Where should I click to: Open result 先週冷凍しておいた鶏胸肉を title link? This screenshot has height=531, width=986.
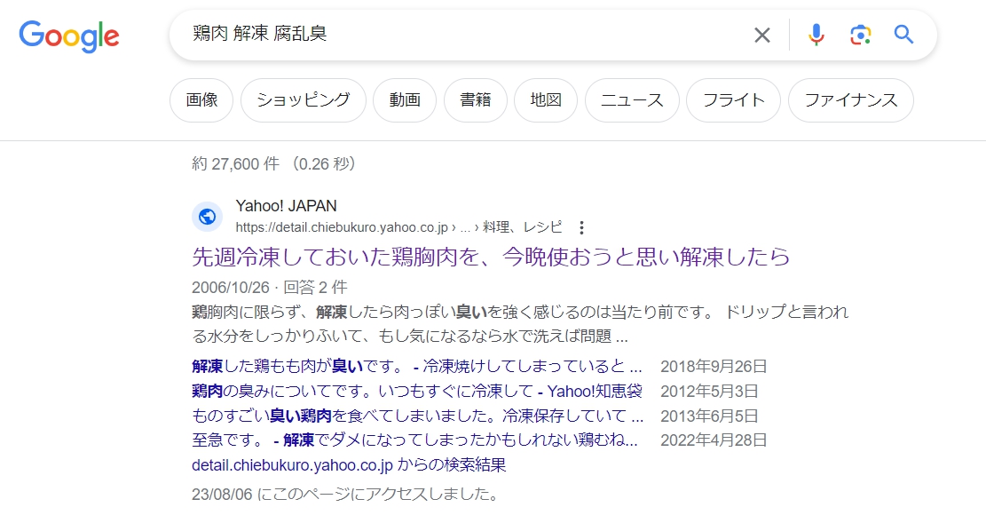coord(491,257)
